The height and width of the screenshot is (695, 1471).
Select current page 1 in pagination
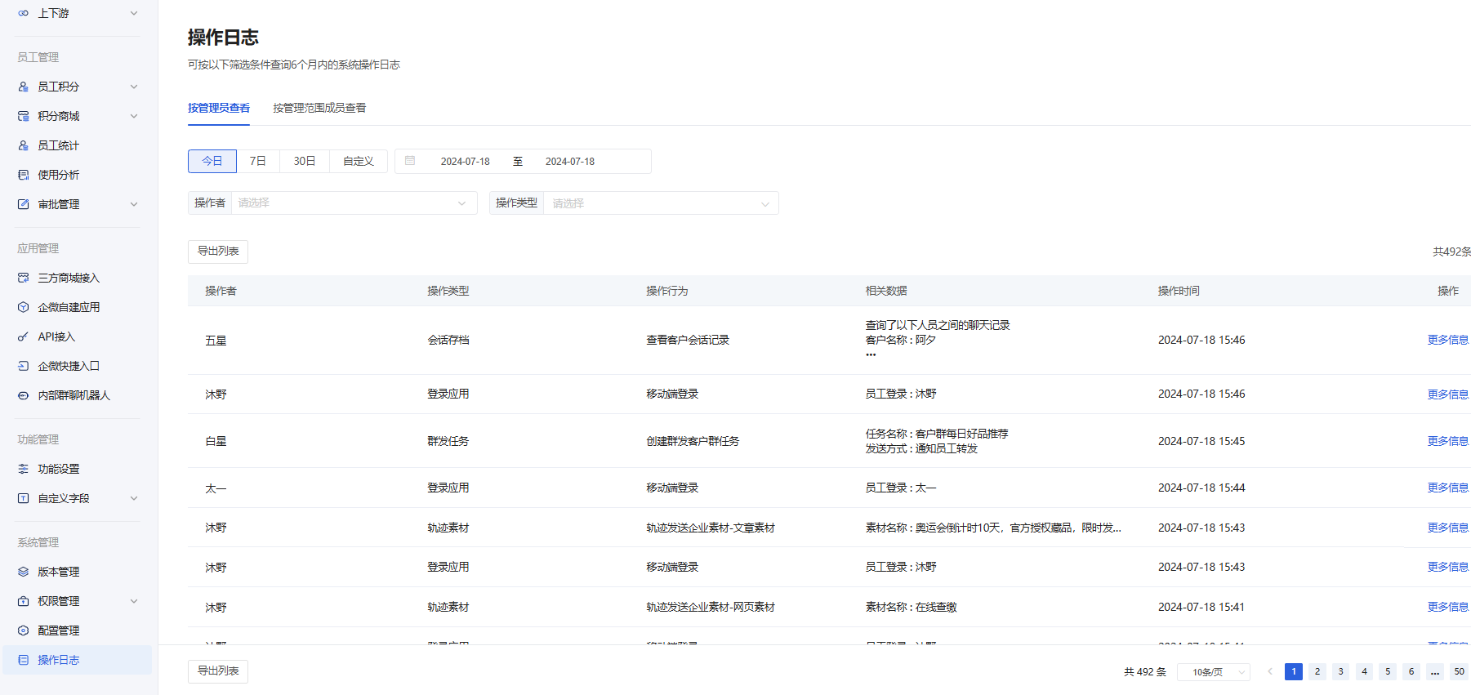1294,671
